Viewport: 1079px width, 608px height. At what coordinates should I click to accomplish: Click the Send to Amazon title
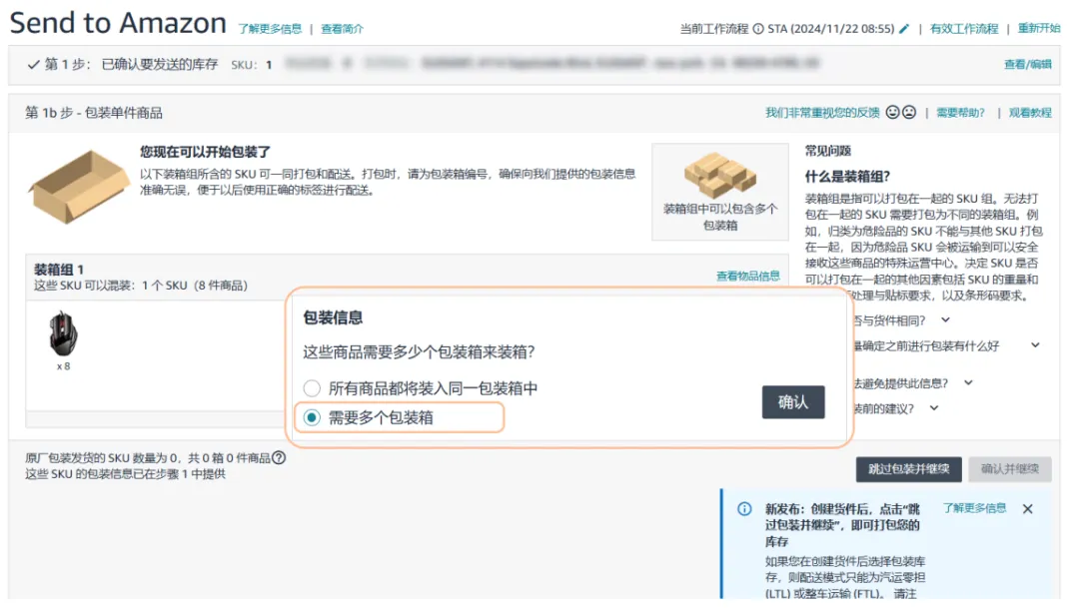point(118,23)
